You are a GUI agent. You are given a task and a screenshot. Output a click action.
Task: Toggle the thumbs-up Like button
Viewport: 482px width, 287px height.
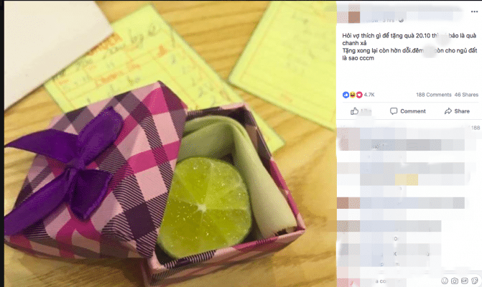[361, 111]
